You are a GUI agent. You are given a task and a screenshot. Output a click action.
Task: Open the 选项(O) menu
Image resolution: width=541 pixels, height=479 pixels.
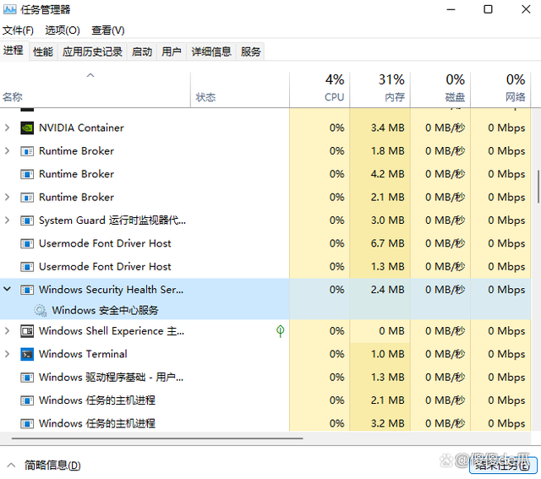[63, 30]
